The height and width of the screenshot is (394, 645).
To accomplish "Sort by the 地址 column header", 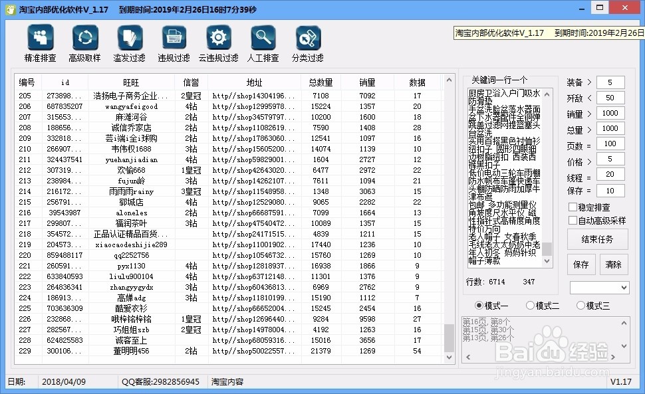I will (x=254, y=82).
